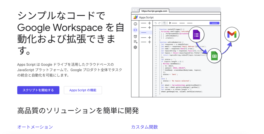
Task: Open the Triggers alarm clock icon
Action: tap(135, 36)
